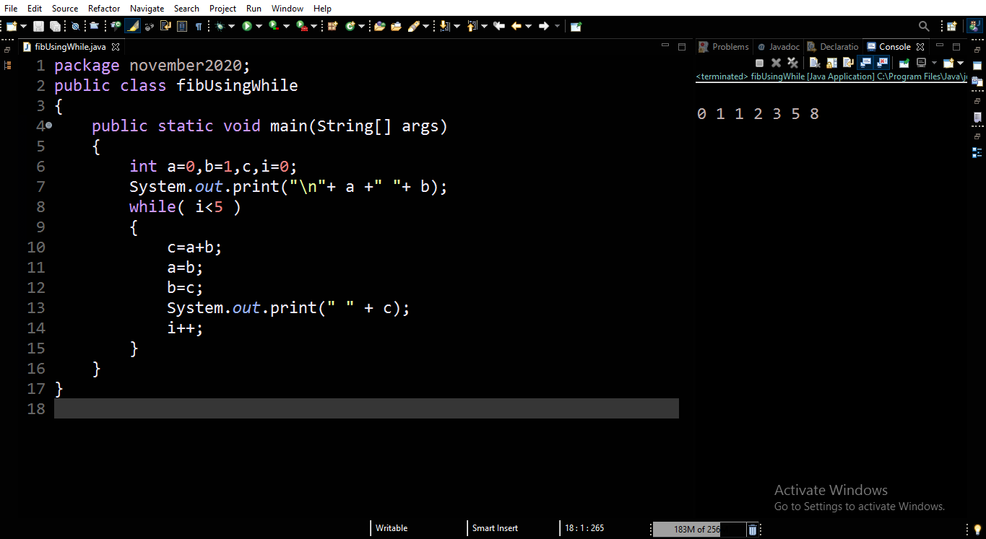Click line number 10 in the editor gutter
The width and height of the screenshot is (986, 539).
point(35,247)
